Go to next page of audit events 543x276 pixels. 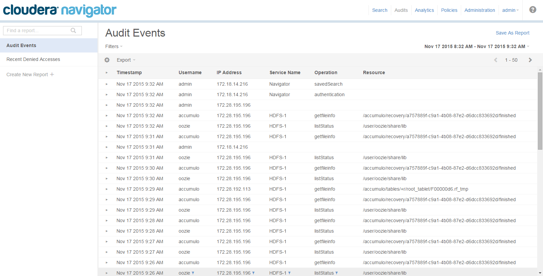click(530, 60)
